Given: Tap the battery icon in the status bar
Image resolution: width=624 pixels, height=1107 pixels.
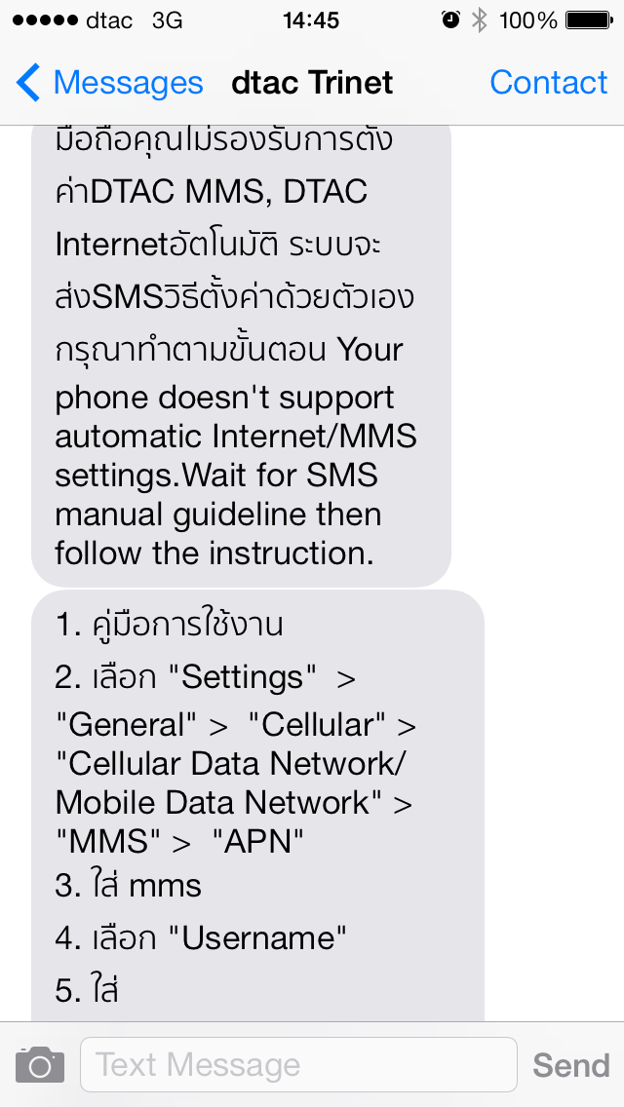Looking at the screenshot, I should coord(588,19).
